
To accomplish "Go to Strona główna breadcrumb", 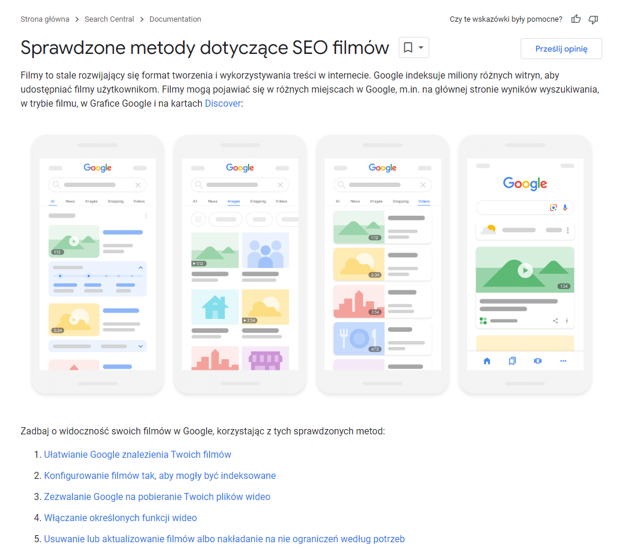I will (45, 19).
